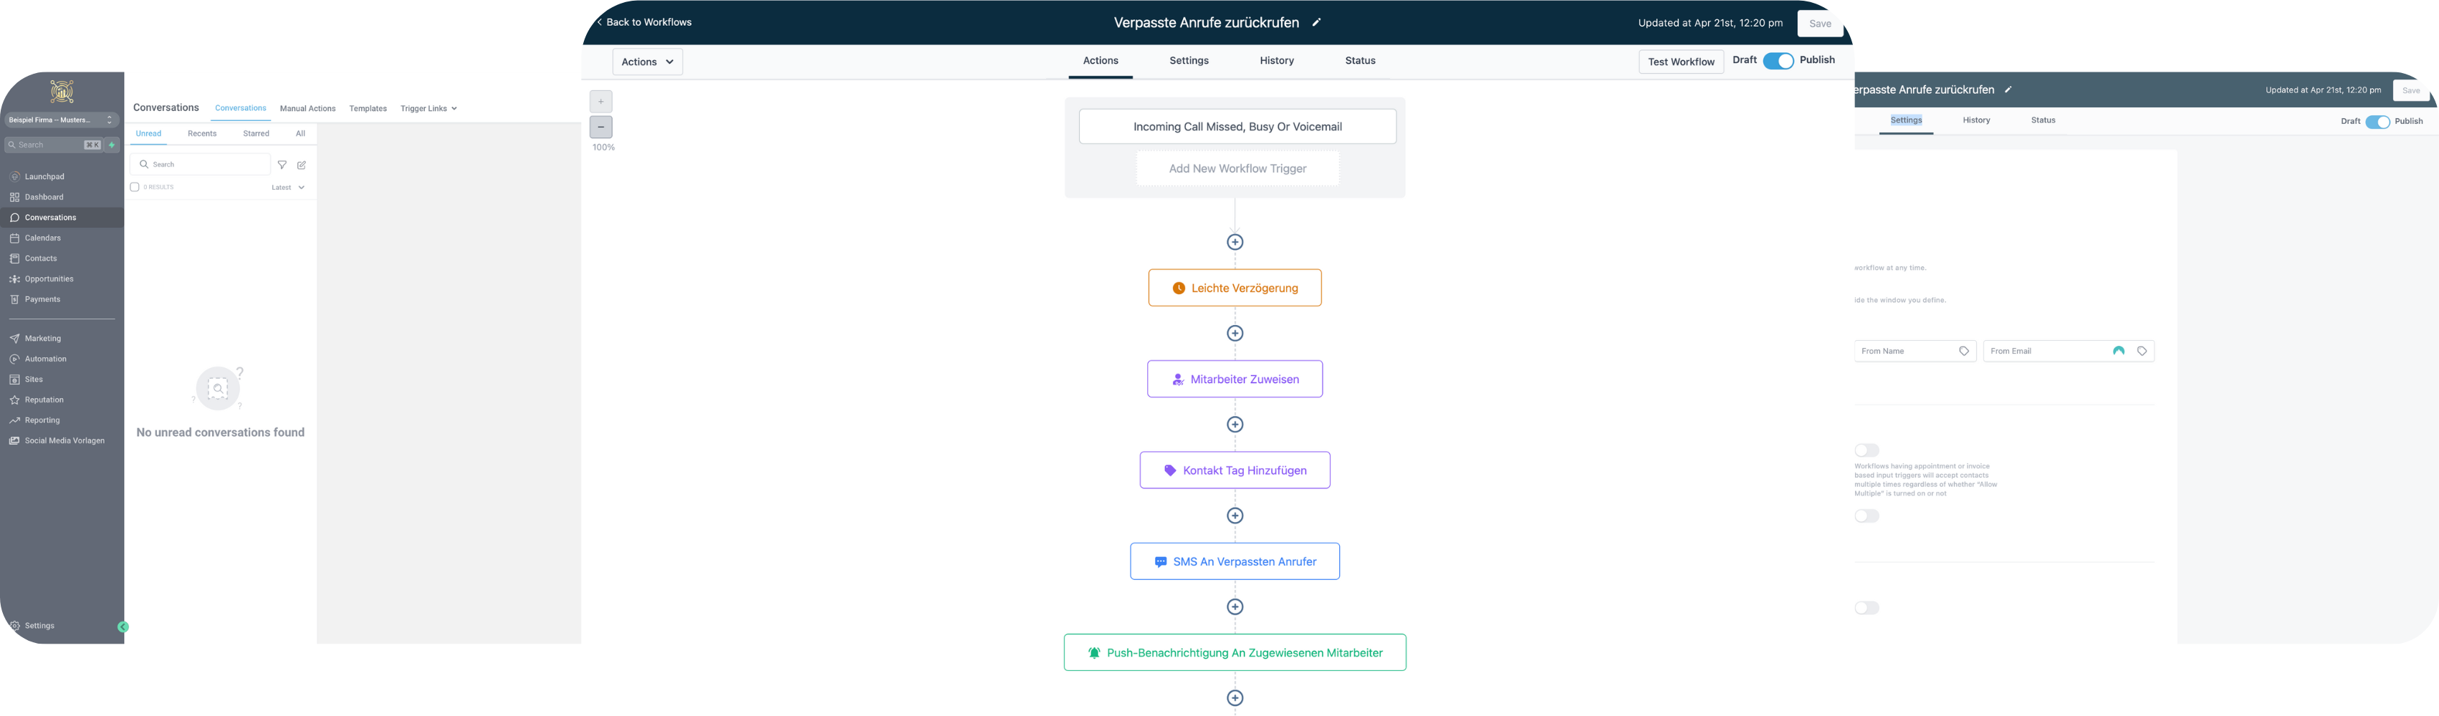2439x716 pixels.
Task: Click the Test Workflow button
Action: [1681, 62]
